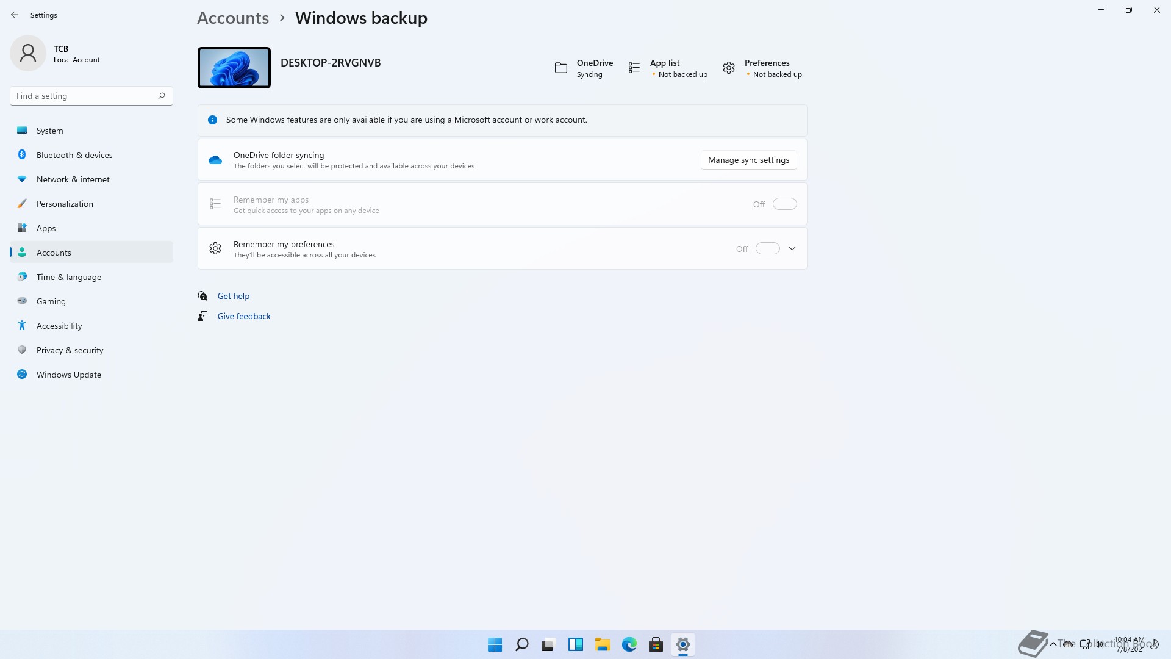
Task: Click the OneDrive folder syncing title
Action: click(x=279, y=156)
